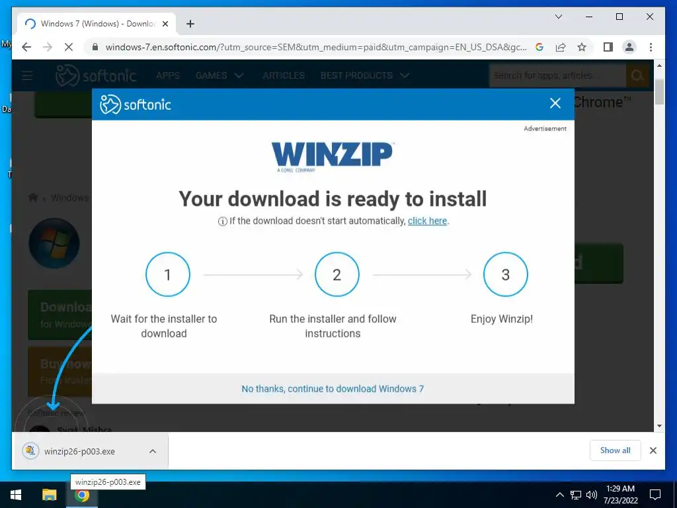Close the Windows 7 Softonic tab
The width and height of the screenshot is (677, 508).
click(165, 24)
